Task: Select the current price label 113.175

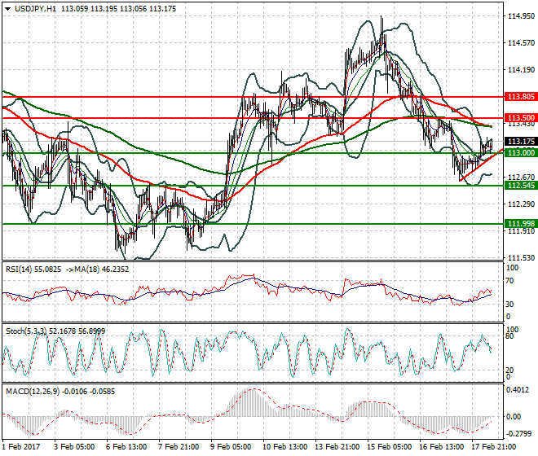Action: point(521,141)
